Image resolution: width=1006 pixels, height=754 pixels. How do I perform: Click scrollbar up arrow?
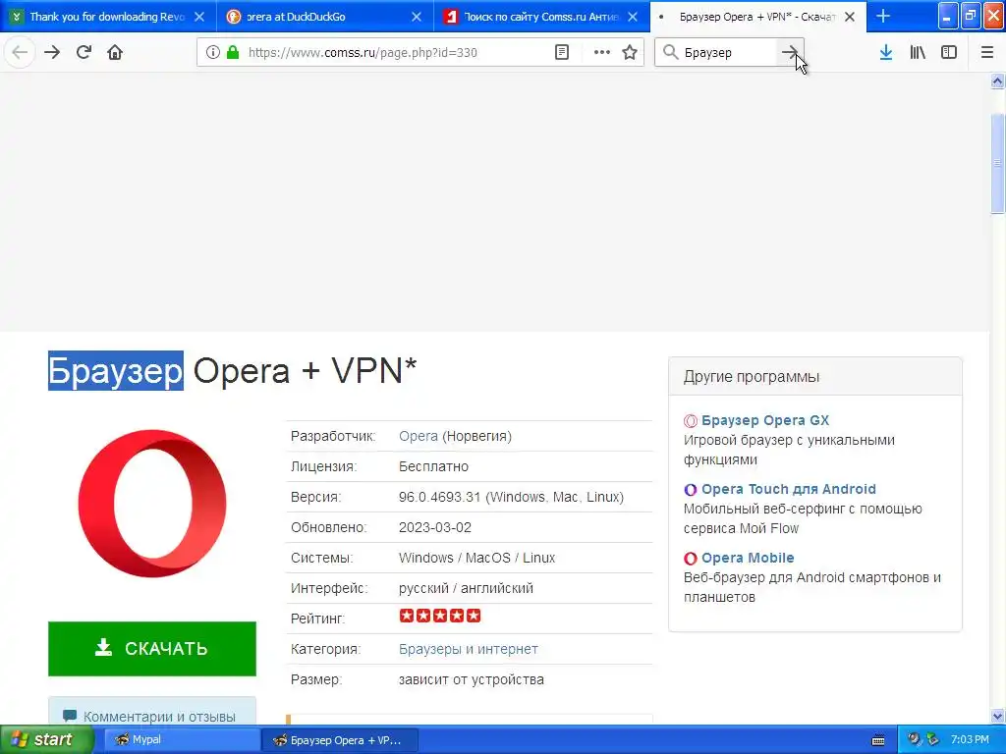click(x=998, y=81)
